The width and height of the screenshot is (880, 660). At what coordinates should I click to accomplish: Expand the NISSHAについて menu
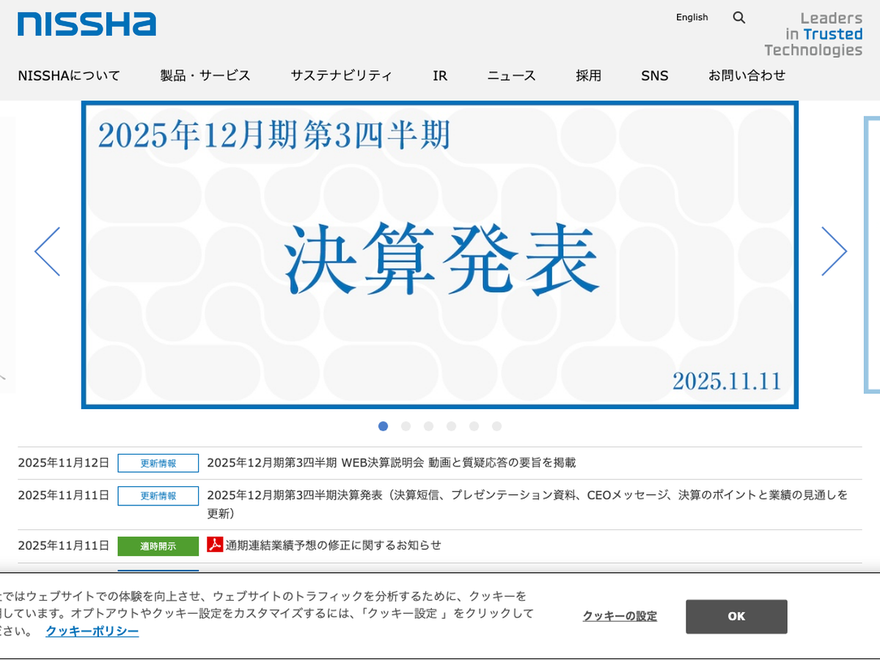[69, 76]
